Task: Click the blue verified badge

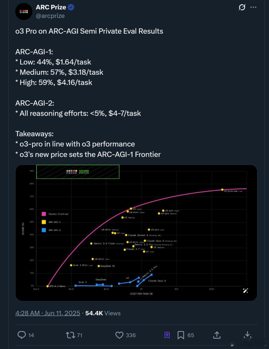Action: click(x=71, y=7)
